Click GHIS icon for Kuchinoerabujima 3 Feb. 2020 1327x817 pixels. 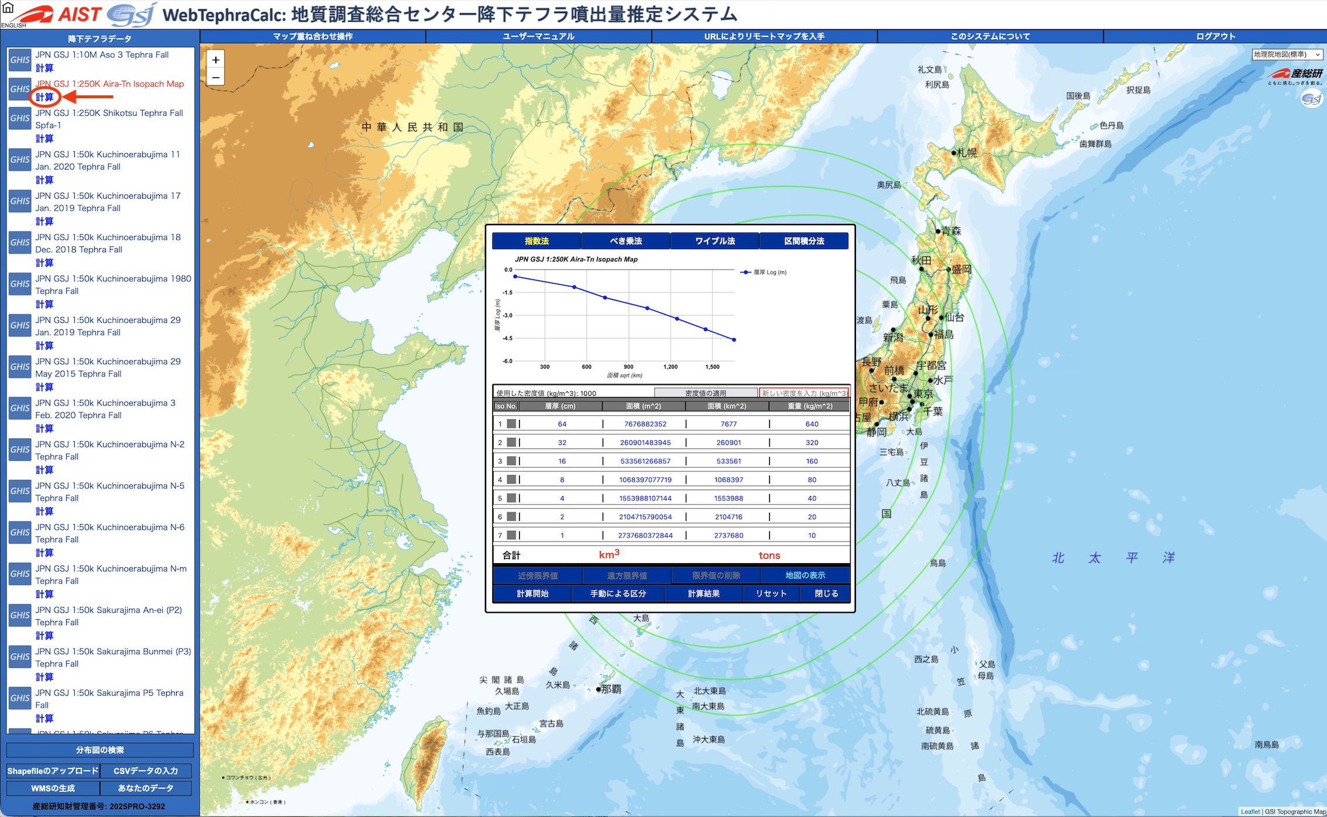tap(20, 409)
